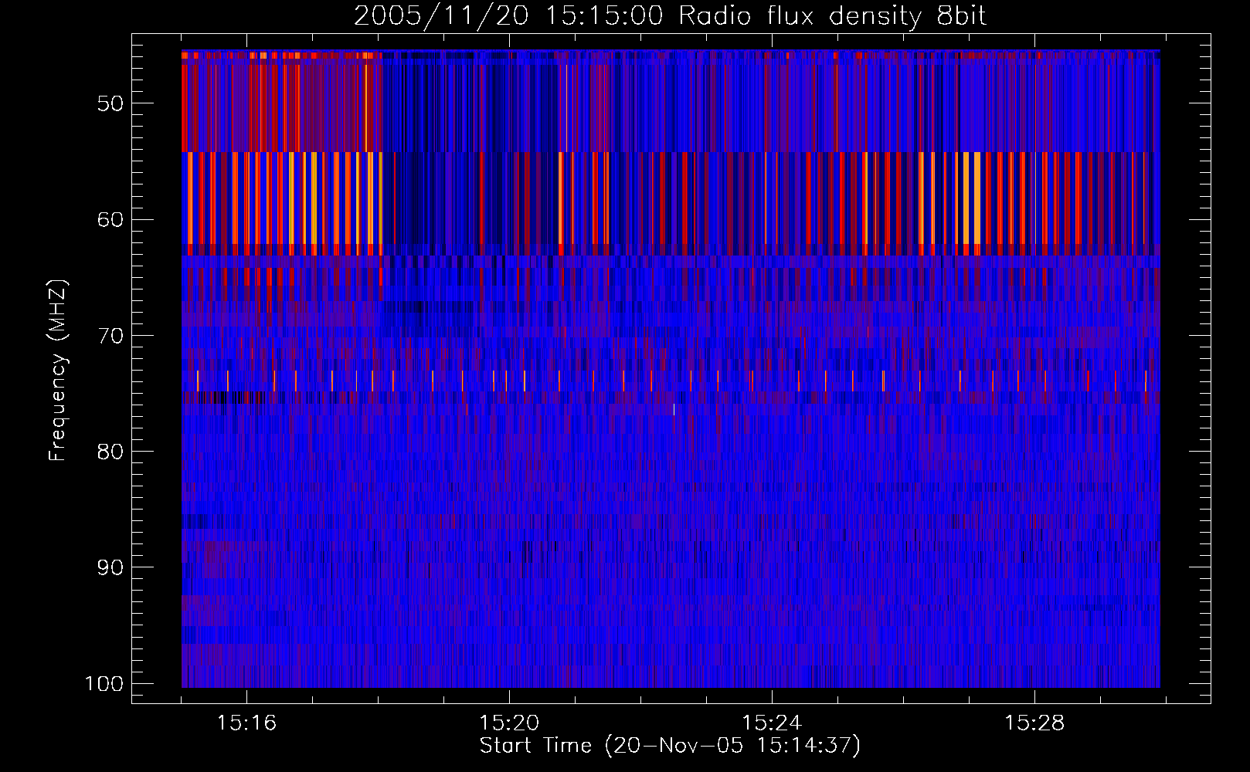
Task: Click the 60 frequency tick label
Action: click(x=110, y=220)
